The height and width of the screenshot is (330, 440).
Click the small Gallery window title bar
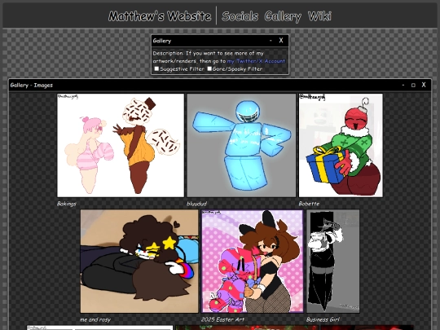(220, 41)
